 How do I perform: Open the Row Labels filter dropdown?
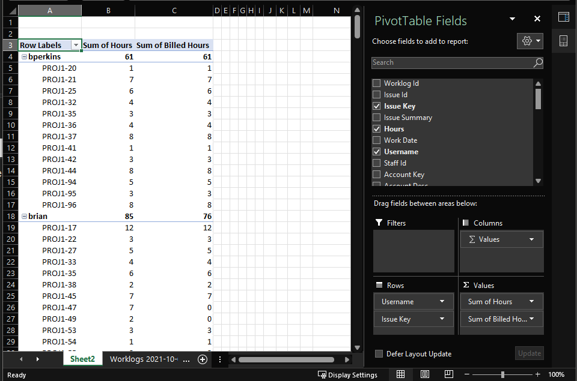pyautogui.click(x=76, y=45)
